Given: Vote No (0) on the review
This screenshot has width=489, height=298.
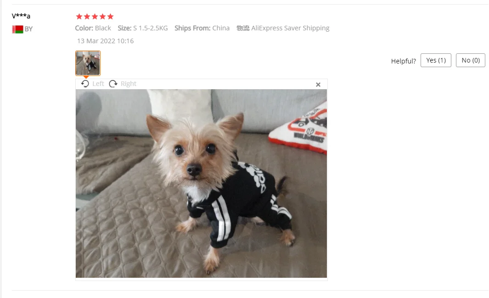Looking at the screenshot, I should coord(470,60).
